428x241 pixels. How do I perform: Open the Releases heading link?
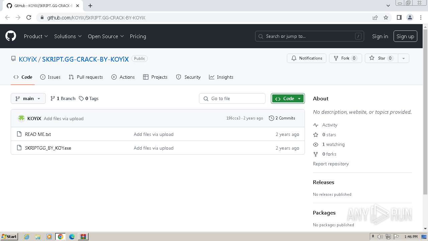pos(323,182)
